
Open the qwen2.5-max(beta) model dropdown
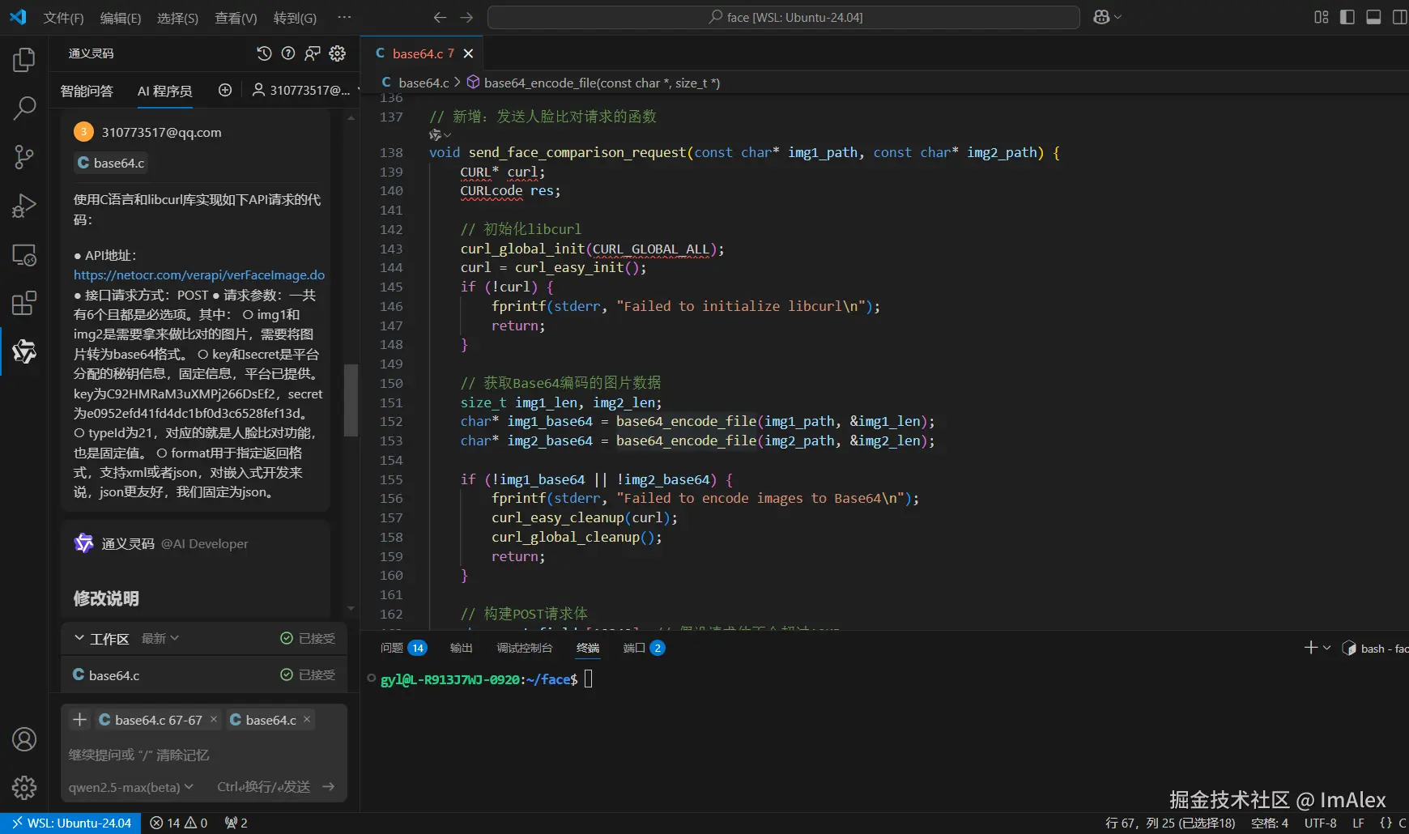coord(131,787)
